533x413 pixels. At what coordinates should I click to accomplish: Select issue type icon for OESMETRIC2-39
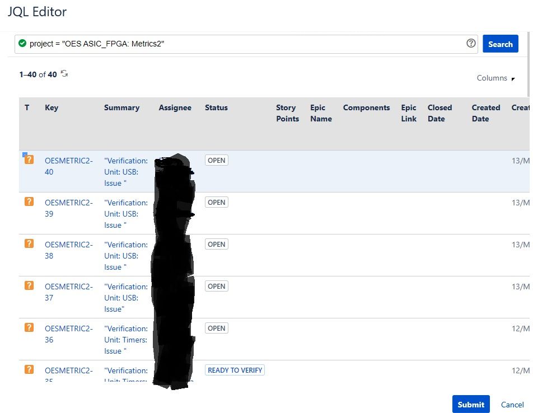coord(29,201)
